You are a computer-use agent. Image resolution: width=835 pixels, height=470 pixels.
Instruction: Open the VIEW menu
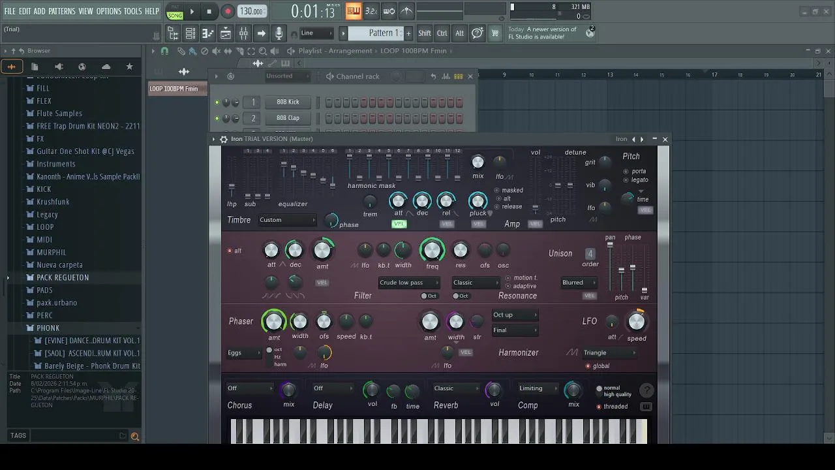point(86,11)
